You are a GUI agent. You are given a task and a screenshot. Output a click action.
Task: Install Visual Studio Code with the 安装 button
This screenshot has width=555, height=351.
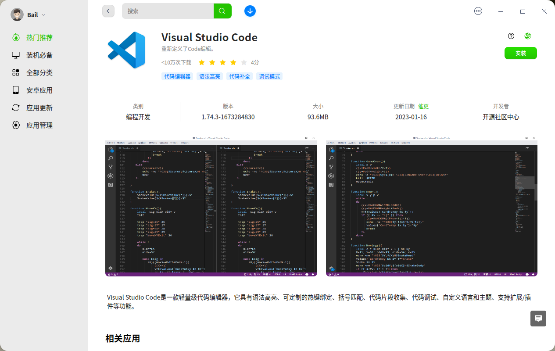pyautogui.click(x=520, y=53)
